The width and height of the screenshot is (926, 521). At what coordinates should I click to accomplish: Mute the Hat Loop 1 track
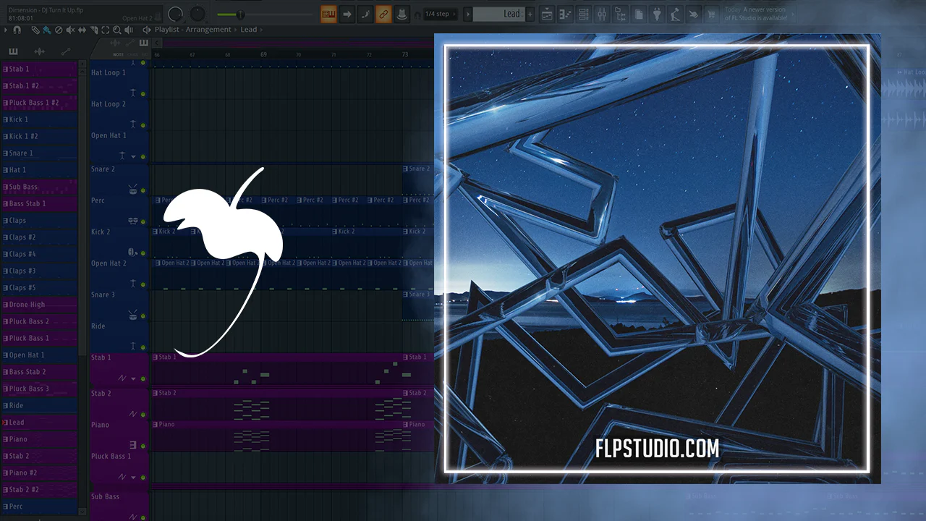143,93
